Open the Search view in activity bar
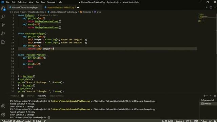This screenshot has height=122, width=217. 3,17
